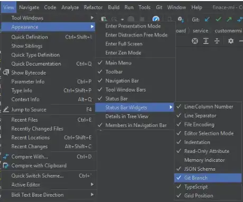Click the service breadcrumb
Screen dimensions: 243x202
(x=200, y=31)
